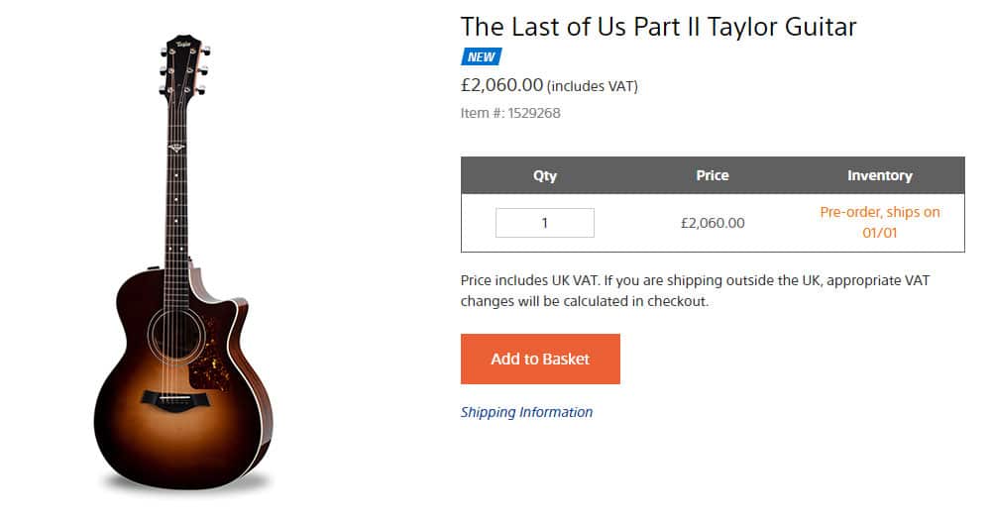Click the Inventory column header
The image size is (991, 517).
(x=879, y=175)
